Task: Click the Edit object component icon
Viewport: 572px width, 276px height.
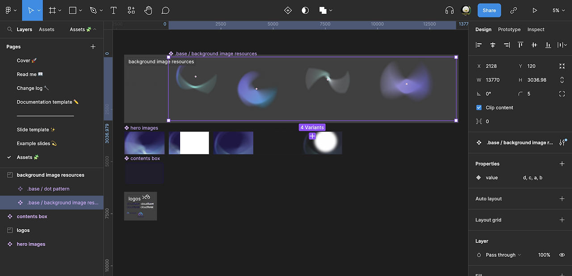Action: [x=288, y=10]
